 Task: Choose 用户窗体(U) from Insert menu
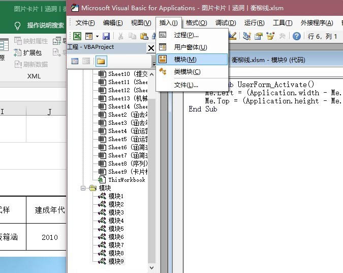192,47
